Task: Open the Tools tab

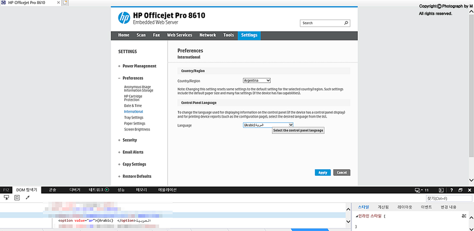Action: pyautogui.click(x=228, y=35)
